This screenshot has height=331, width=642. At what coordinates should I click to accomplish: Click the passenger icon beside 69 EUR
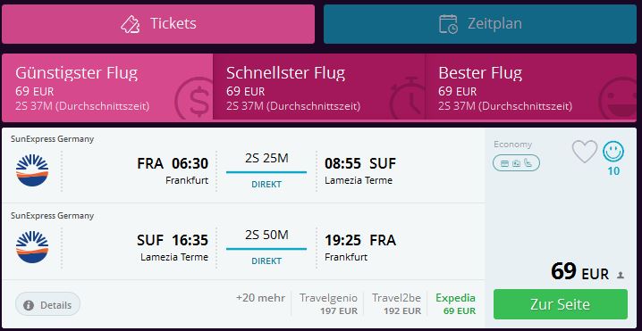621,276
